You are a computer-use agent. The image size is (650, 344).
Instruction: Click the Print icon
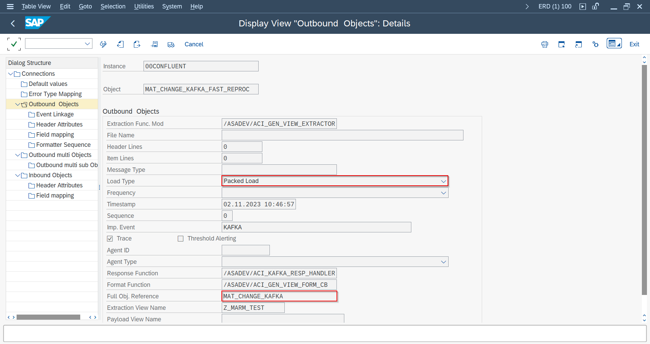pyautogui.click(x=545, y=44)
